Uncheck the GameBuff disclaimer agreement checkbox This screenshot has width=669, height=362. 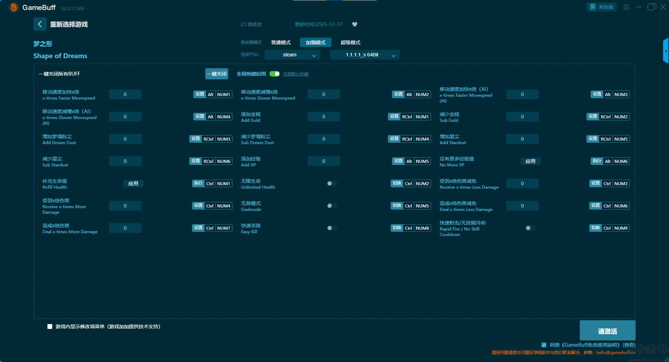coord(544,345)
